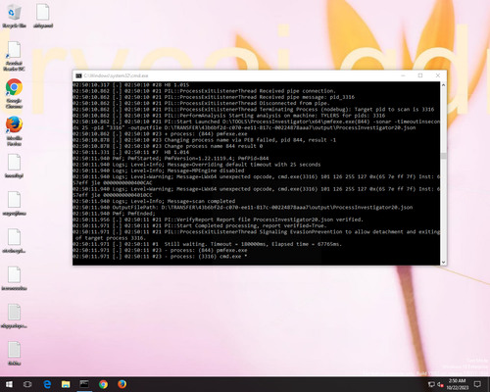Click the console scrollbar up arrow
This screenshot has width=490, height=392.
443,85
